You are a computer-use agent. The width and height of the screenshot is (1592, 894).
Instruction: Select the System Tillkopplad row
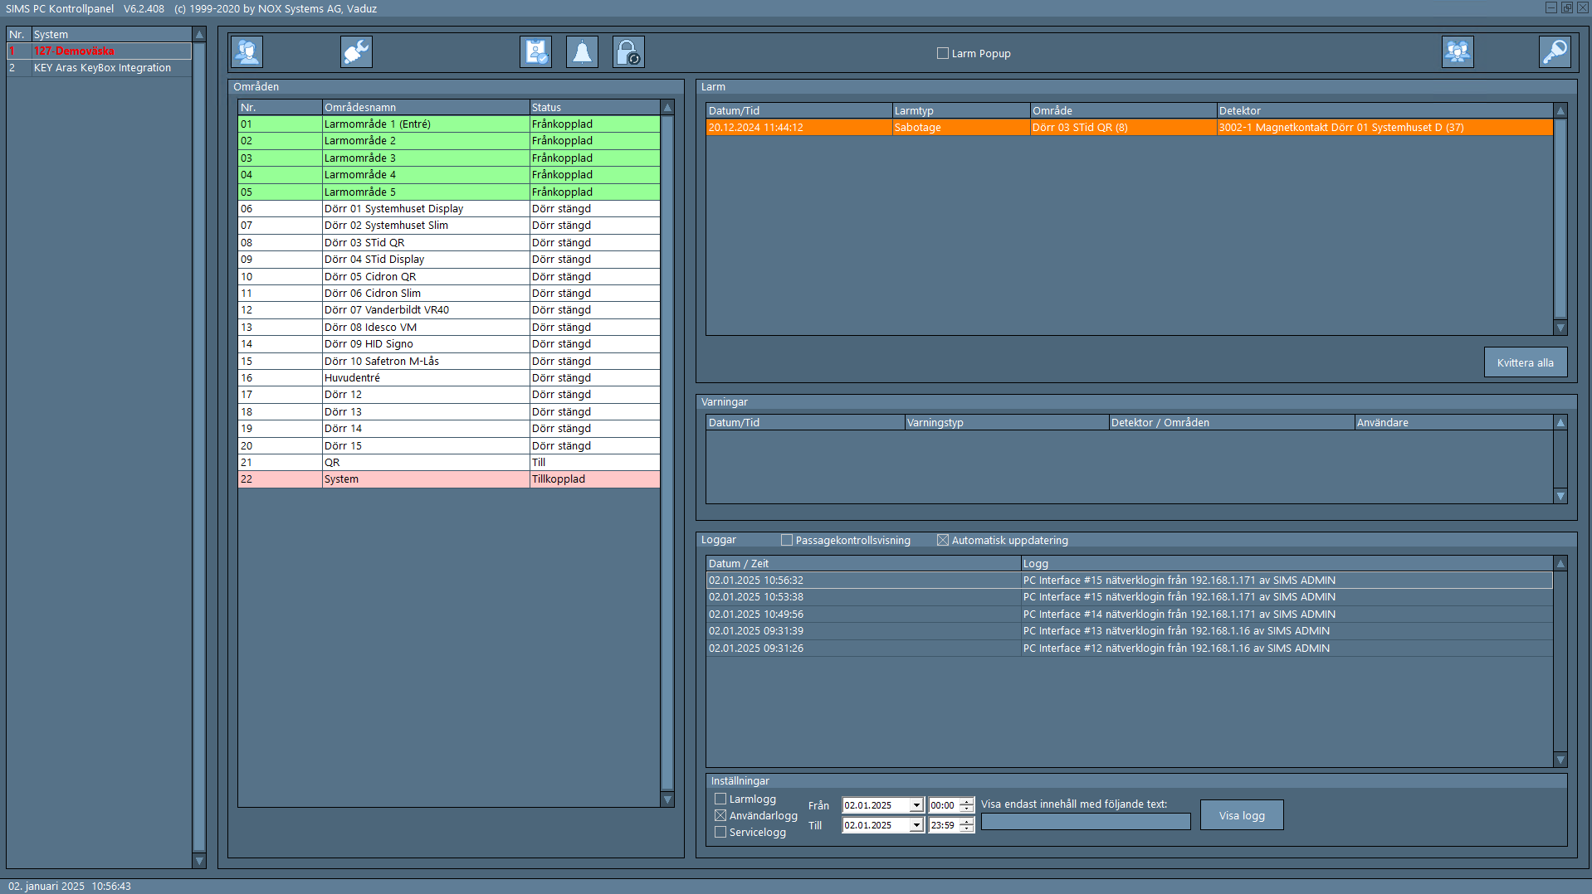pyautogui.click(x=449, y=479)
